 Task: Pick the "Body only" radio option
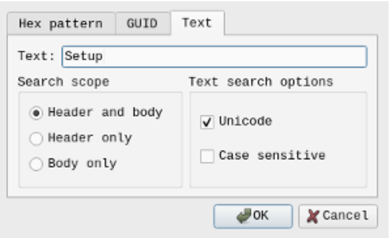pos(36,164)
